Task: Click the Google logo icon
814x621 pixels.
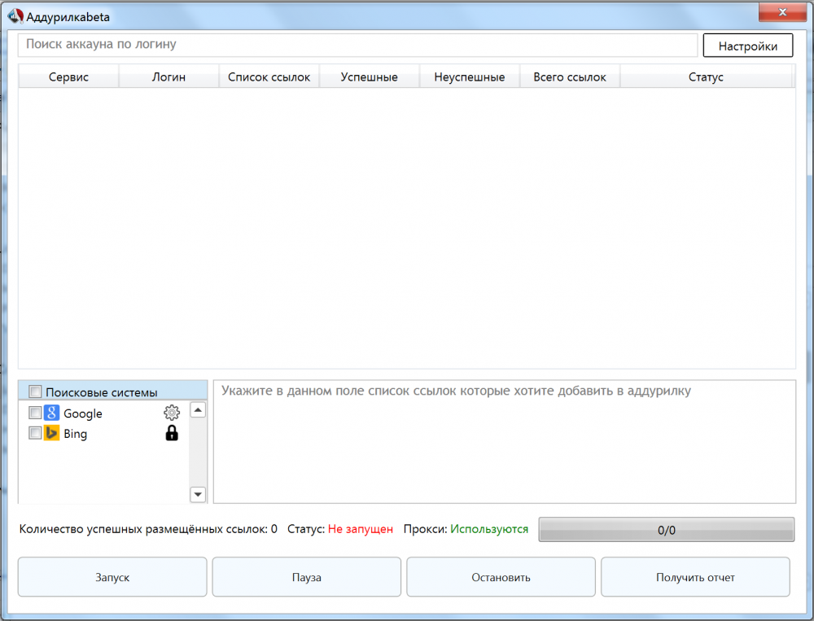Action: pos(51,413)
